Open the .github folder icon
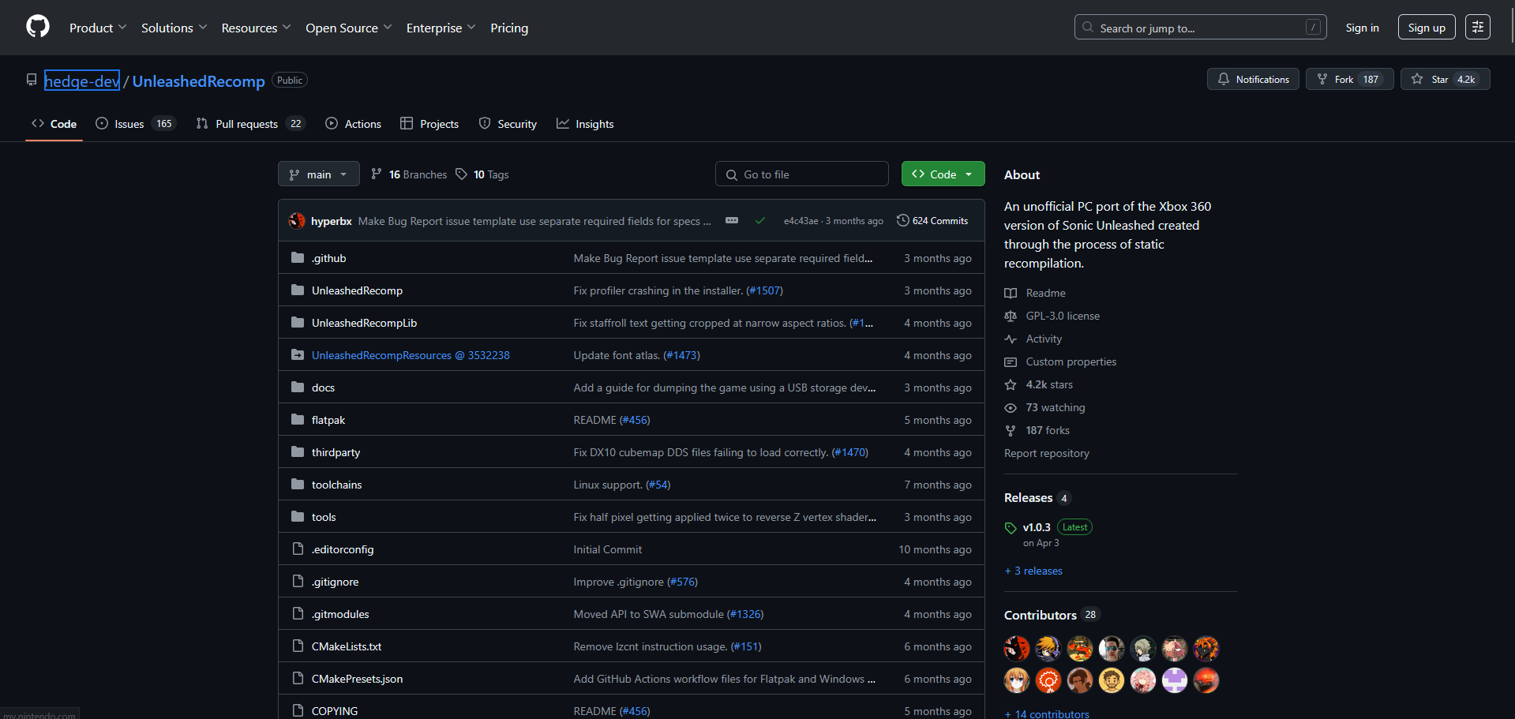 click(298, 258)
